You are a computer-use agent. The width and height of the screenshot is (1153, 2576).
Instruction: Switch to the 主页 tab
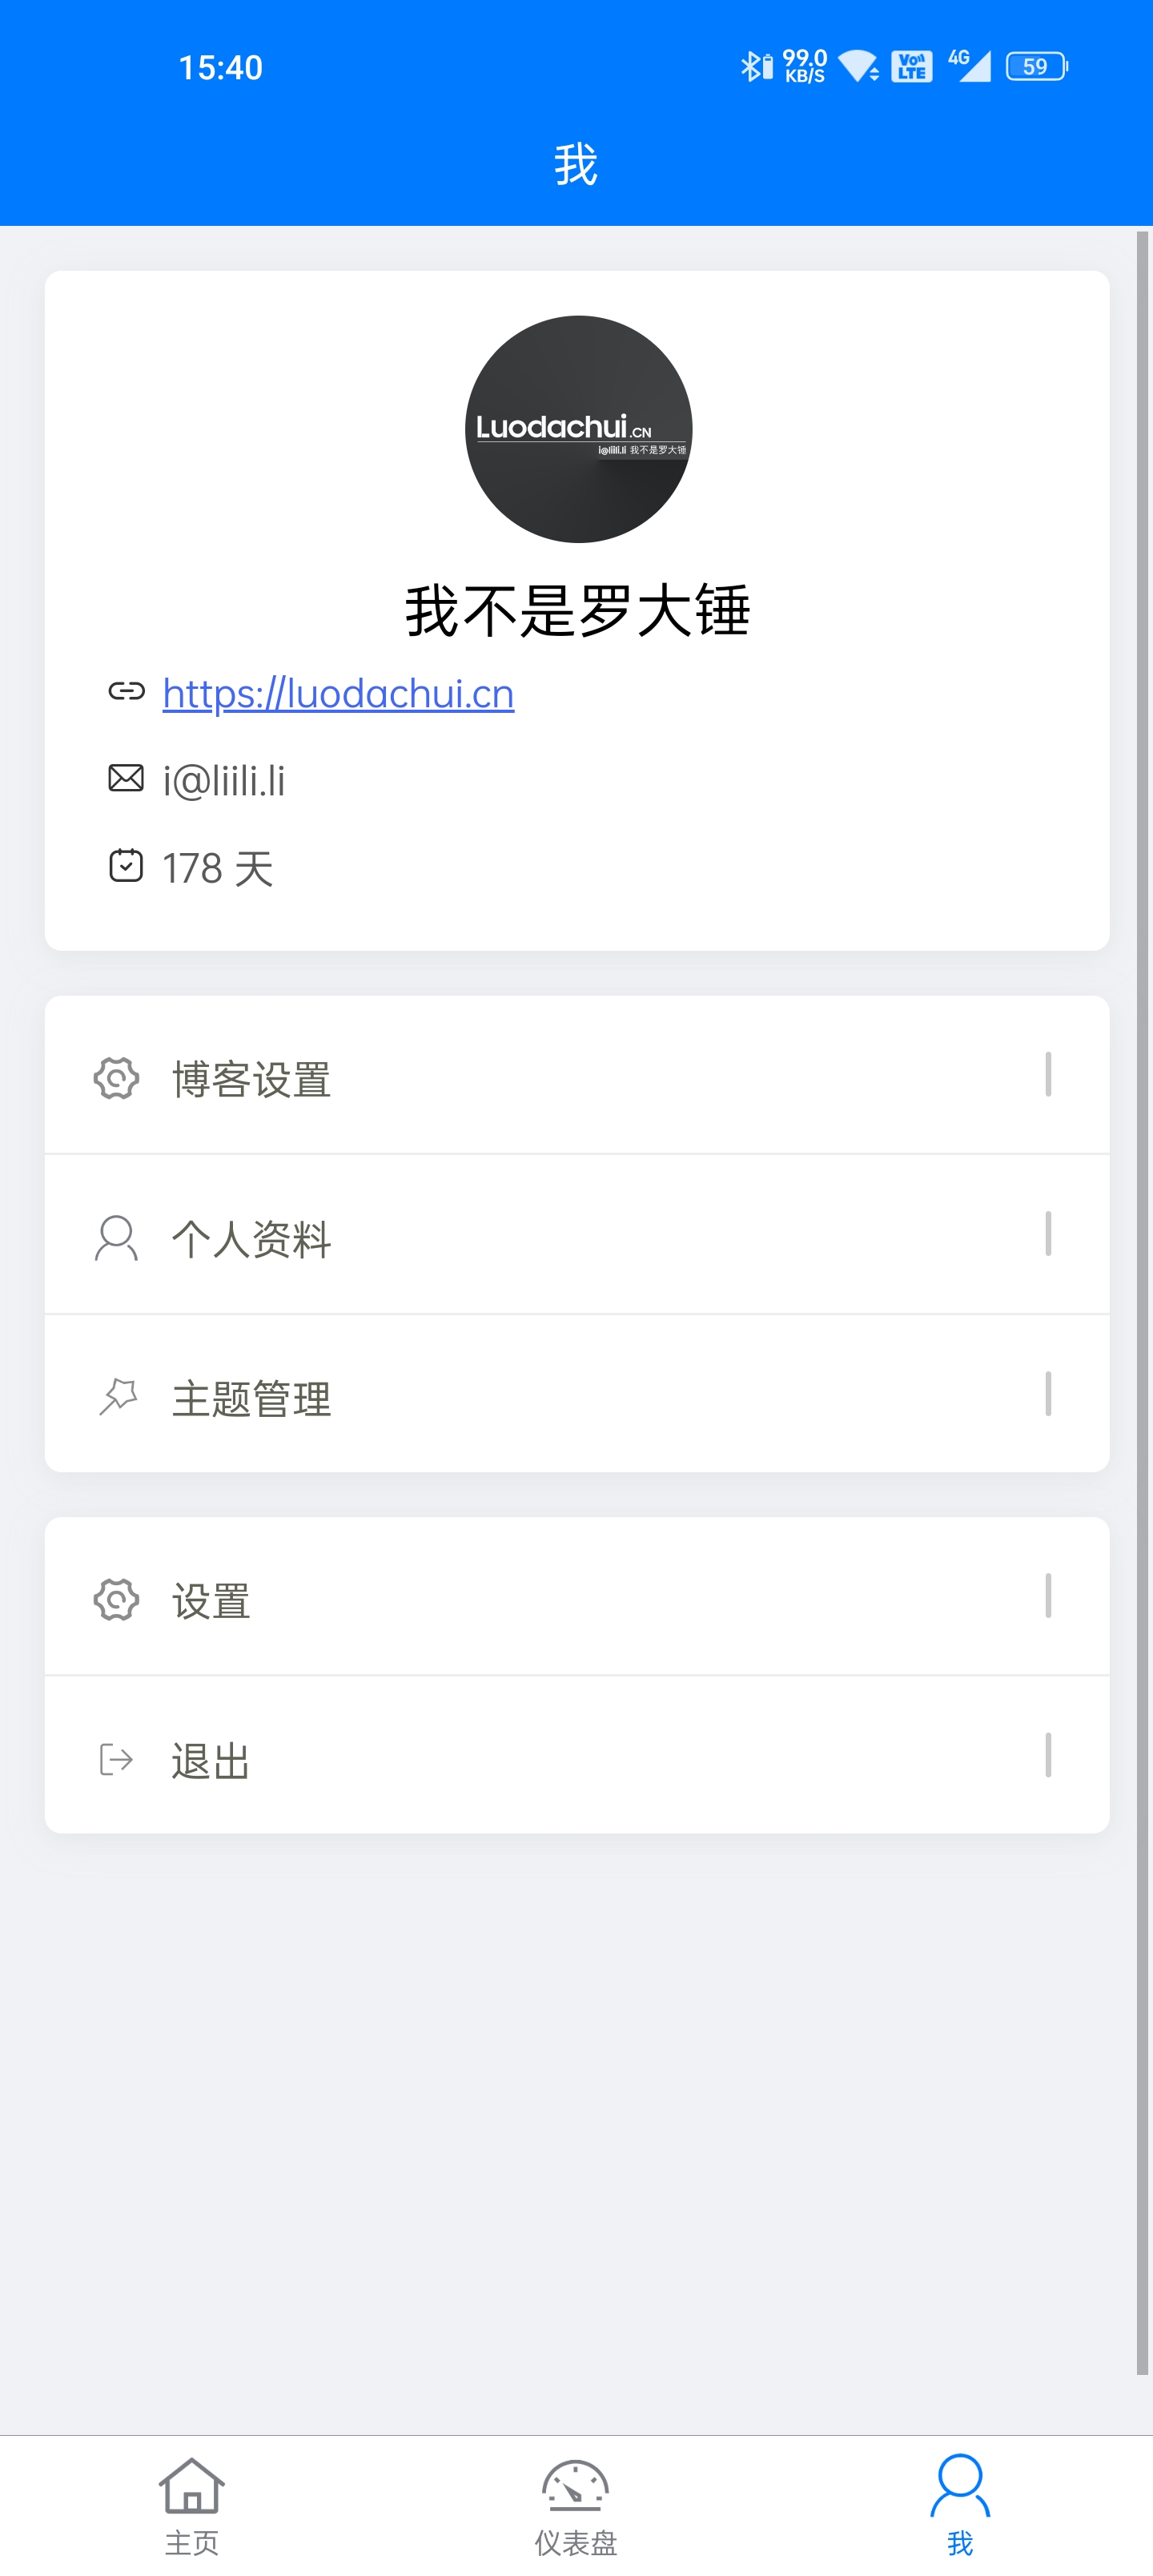(x=191, y=2504)
